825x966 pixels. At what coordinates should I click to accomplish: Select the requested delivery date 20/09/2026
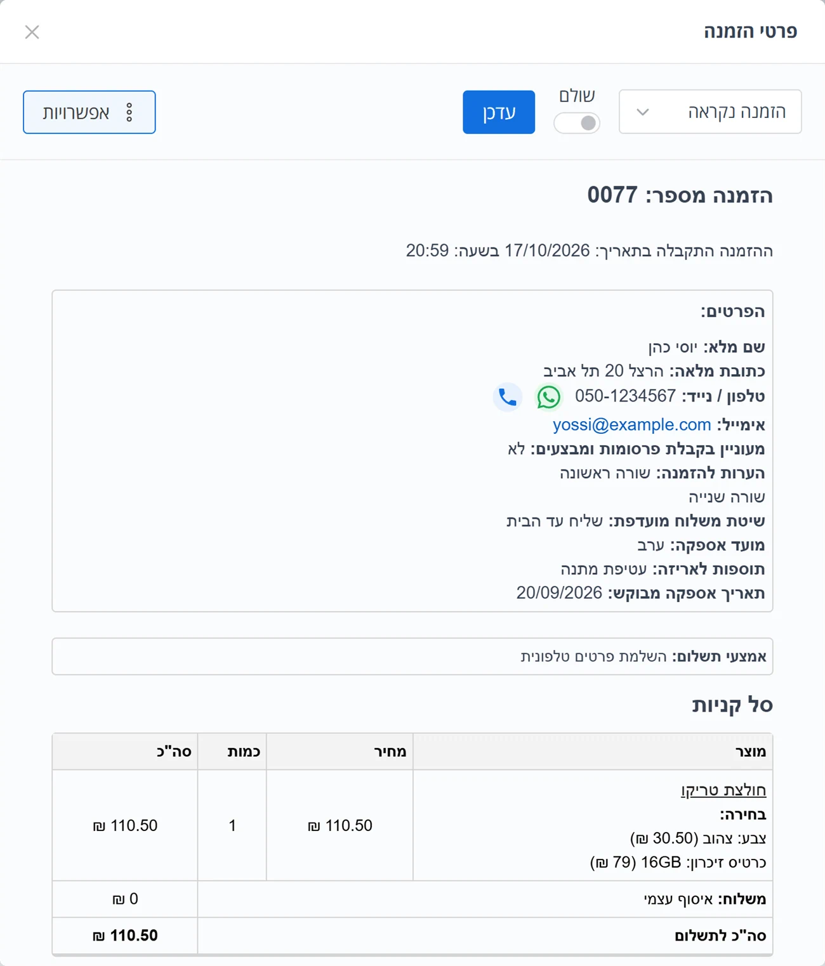point(559,594)
